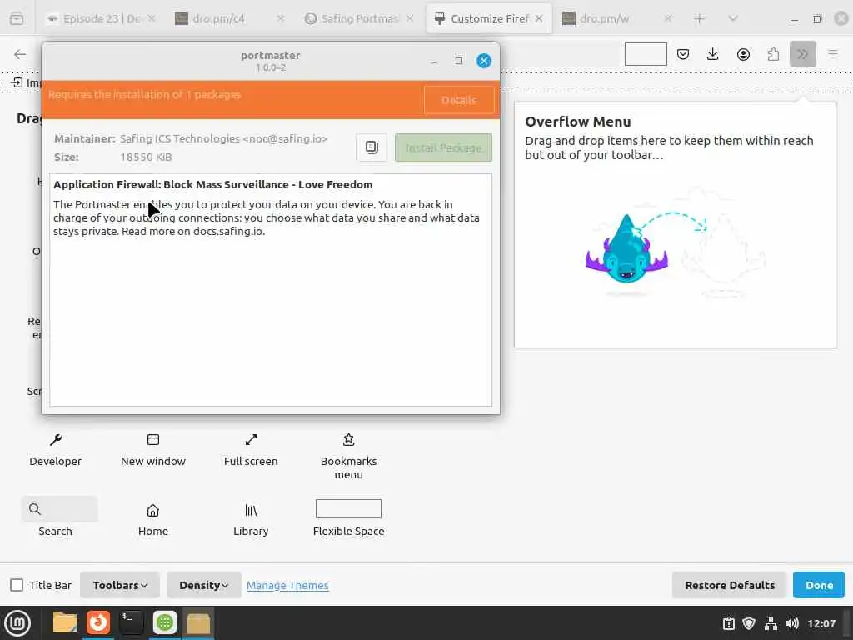The width and height of the screenshot is (853, 640).
Task: Click the Firefox back arrow button
Action: point(20,54)
